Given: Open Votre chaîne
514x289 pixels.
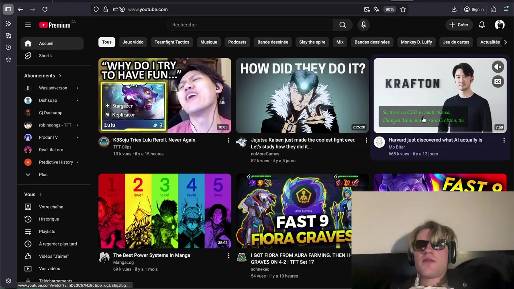Looking at the screenshot, I should (x=52, y=207).
